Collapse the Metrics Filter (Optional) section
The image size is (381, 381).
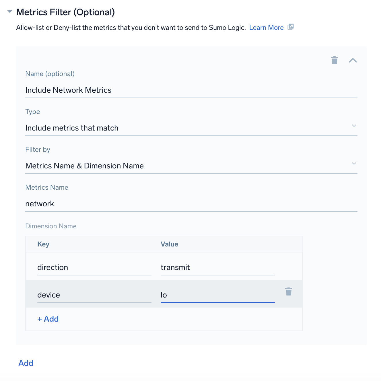click(9, 11)
